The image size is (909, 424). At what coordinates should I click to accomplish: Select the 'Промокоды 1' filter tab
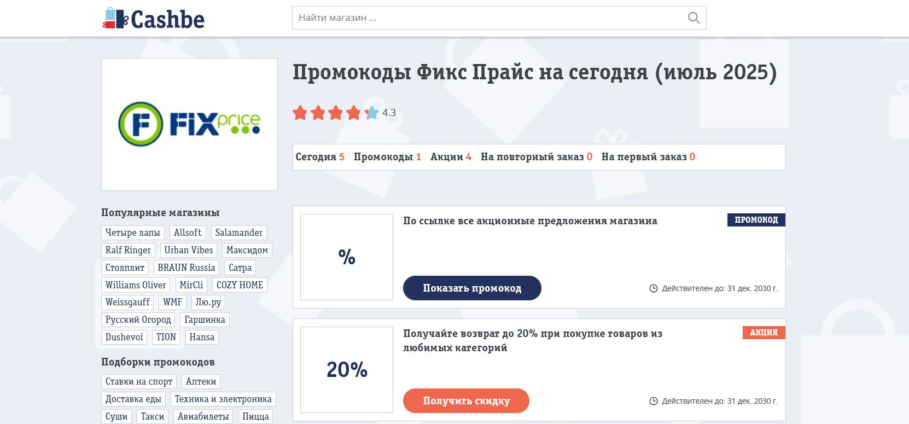point(387,157)
